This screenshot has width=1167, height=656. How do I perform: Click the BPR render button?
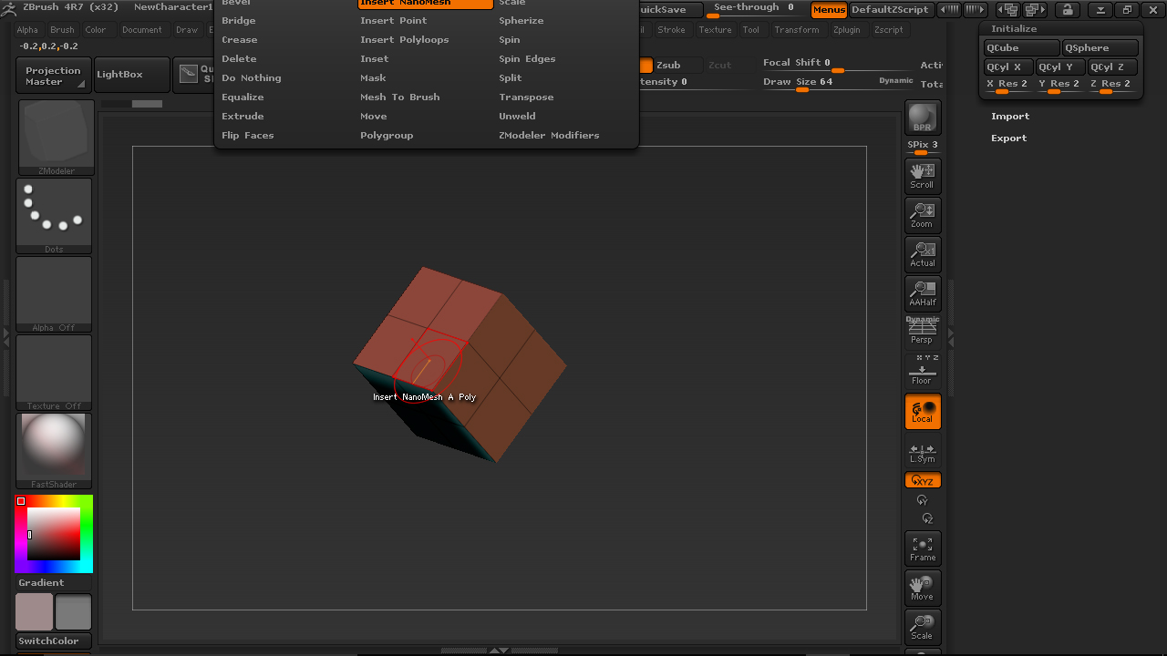pos(923,118)
